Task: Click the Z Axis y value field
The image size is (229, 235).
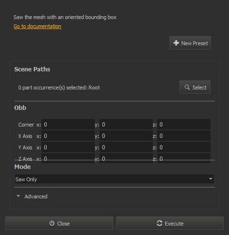Action: coord(126,158)
